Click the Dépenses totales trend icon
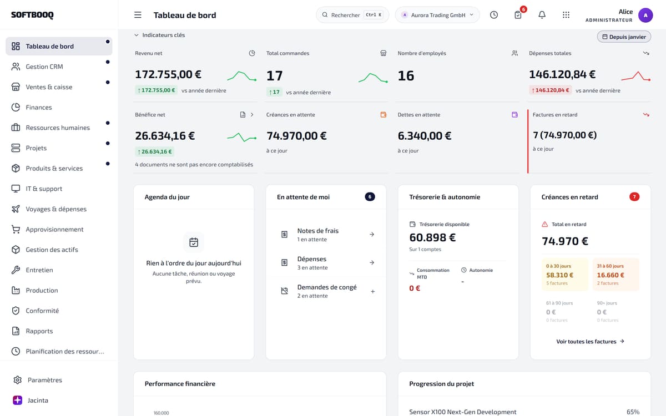 click(x=646, y=53)
